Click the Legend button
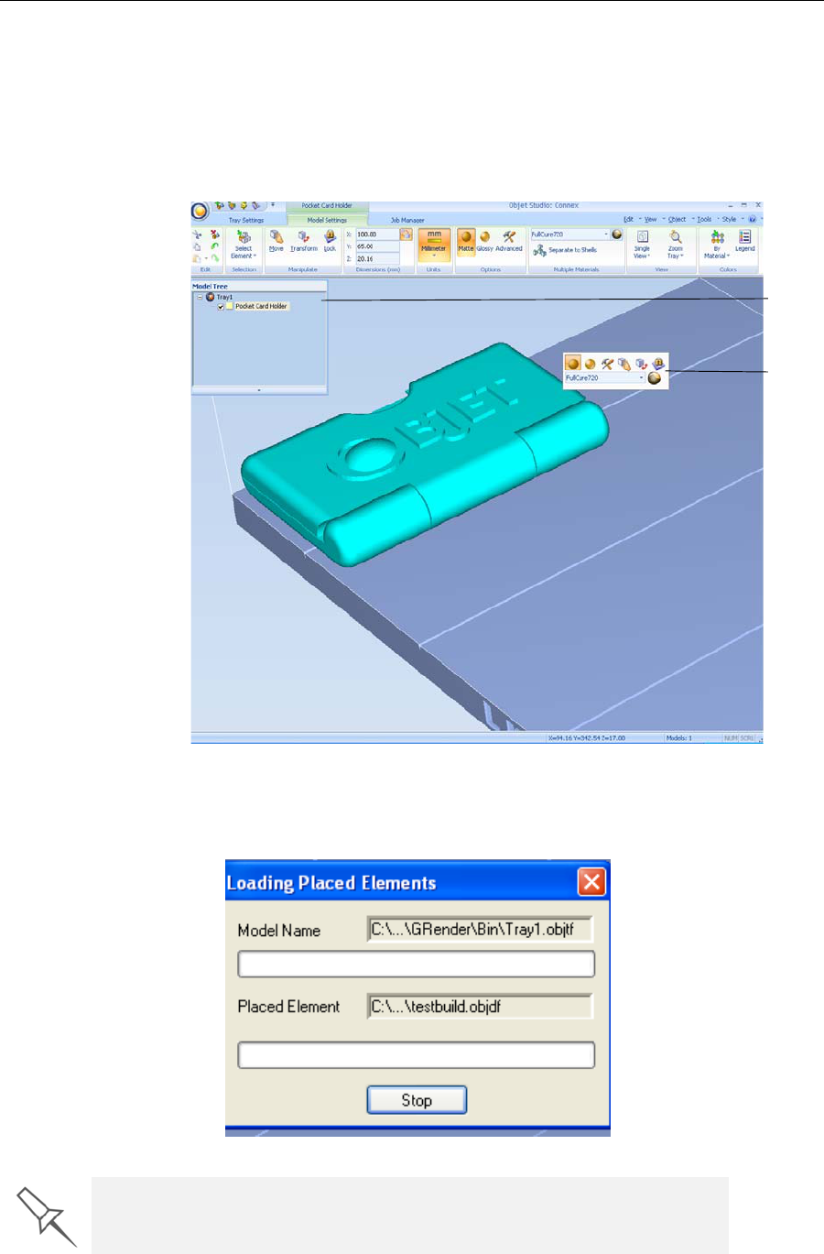Image resolution: width=824 pixels, height=1254 pixels. coord(745,242)
